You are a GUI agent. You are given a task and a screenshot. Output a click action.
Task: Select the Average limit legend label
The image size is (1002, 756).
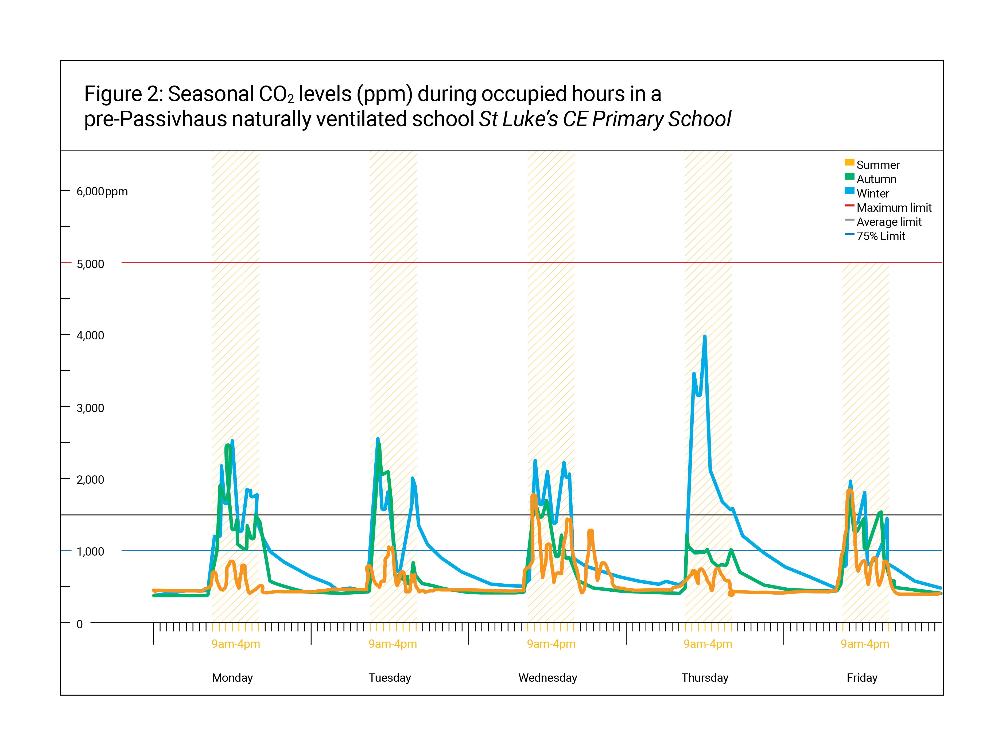point(889,222)
